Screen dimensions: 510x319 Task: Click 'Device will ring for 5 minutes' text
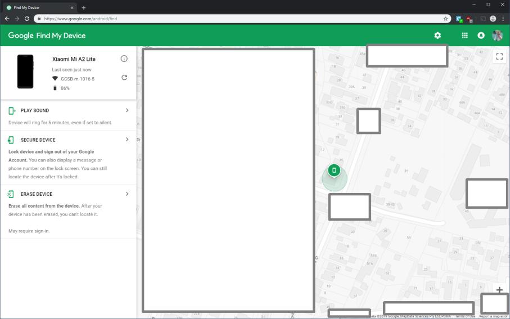(60, 123)
